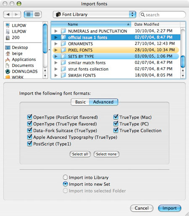Switch to column view icon
The width and height of the screenshot is (189, 216).
coord(37,14)
